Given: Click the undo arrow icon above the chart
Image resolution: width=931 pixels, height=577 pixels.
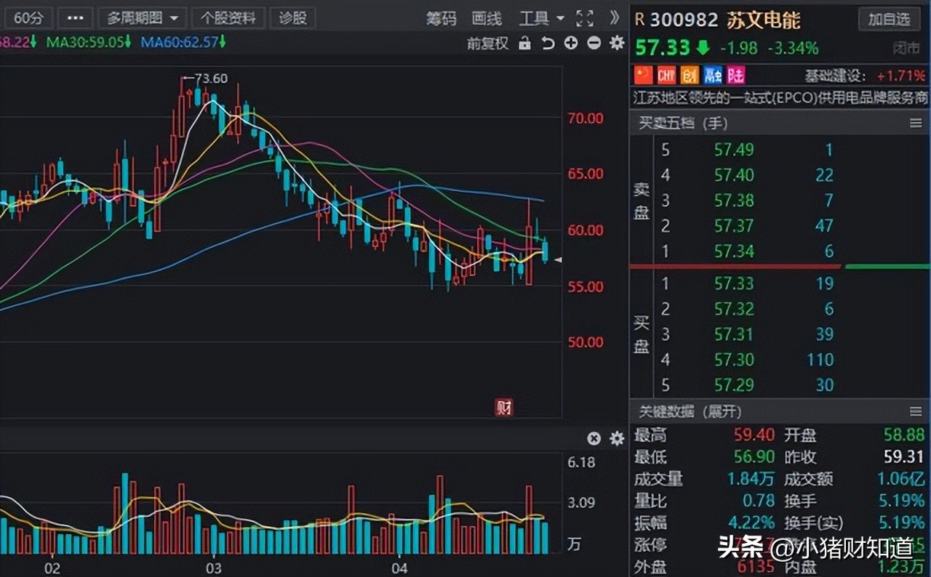Looking at the screenshot, I should (548, 44).
